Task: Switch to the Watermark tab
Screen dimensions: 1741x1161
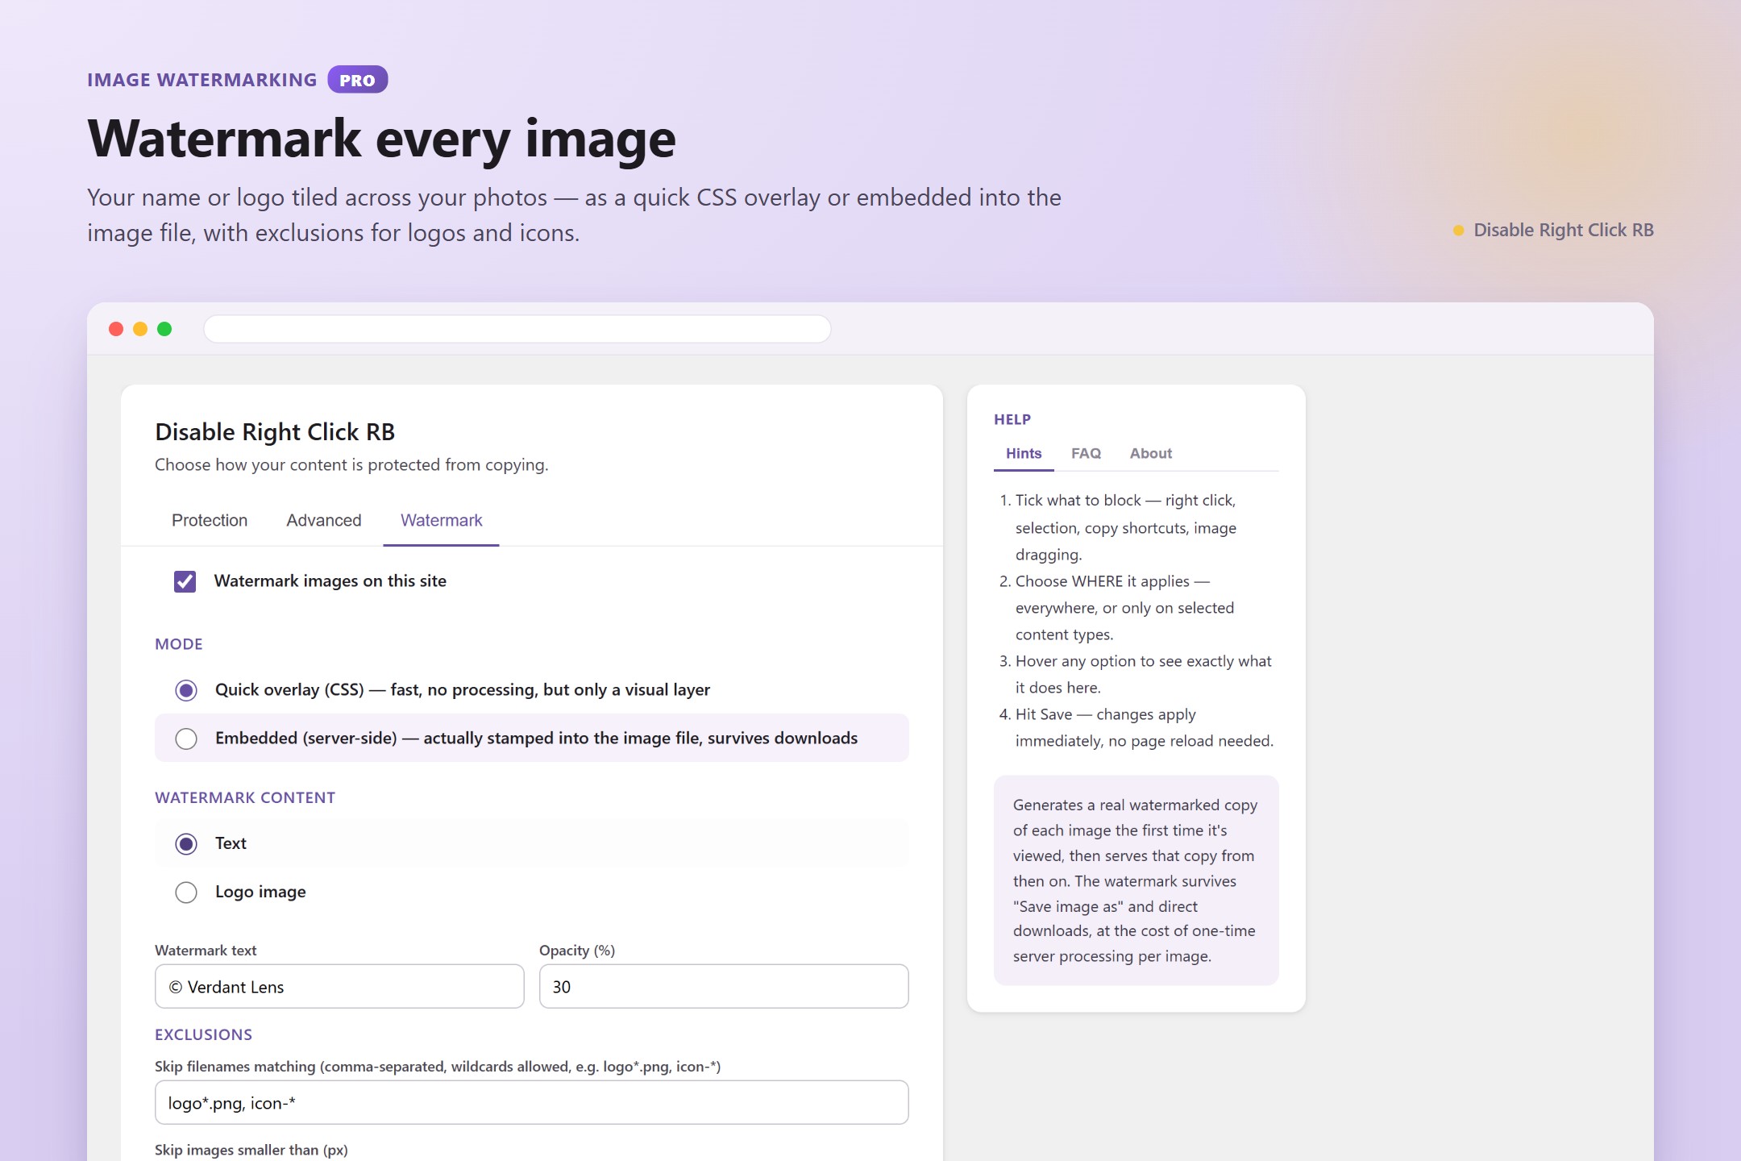Action: click(442, 521)
